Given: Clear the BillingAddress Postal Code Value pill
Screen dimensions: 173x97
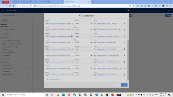Looking at the screenshot, I should pos(118,36).
